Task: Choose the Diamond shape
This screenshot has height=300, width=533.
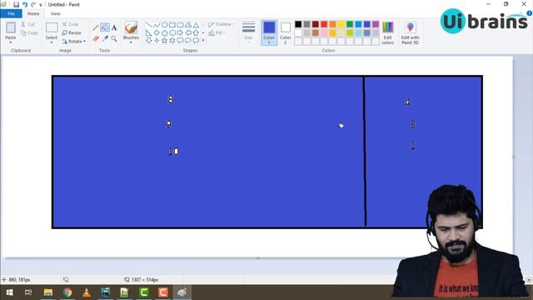Action: [x=157, y=32]
